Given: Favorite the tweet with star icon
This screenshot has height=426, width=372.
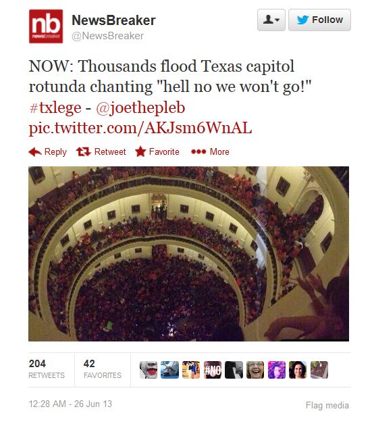Looking at the screenshot, I should pyautogui.click(x=157, y=151).
